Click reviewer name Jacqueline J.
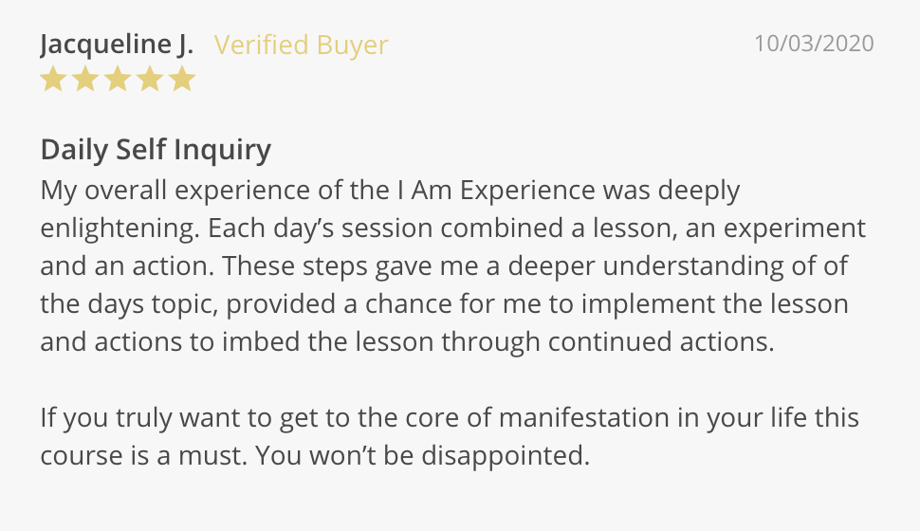The height and width of the screenshot is (531, 920). (x=117, y=45)
